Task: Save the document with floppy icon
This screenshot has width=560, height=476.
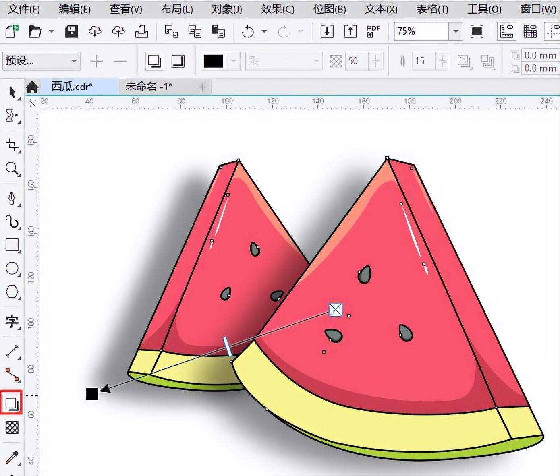Action: 71,31
